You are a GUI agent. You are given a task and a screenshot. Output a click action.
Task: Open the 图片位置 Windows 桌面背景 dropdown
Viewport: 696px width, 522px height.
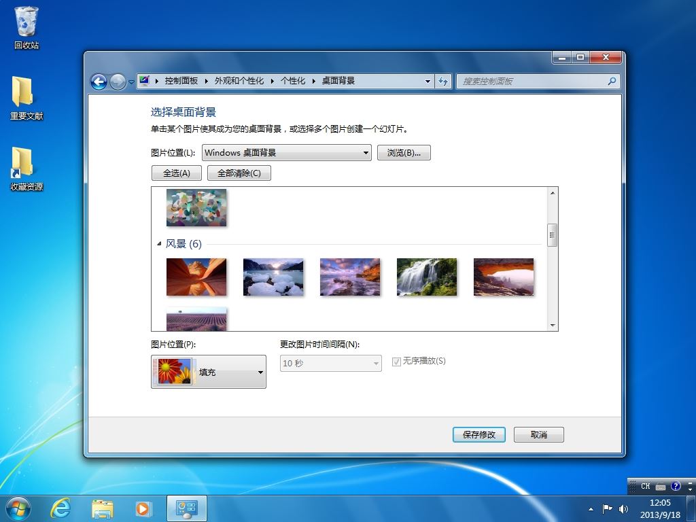[287, 153]
